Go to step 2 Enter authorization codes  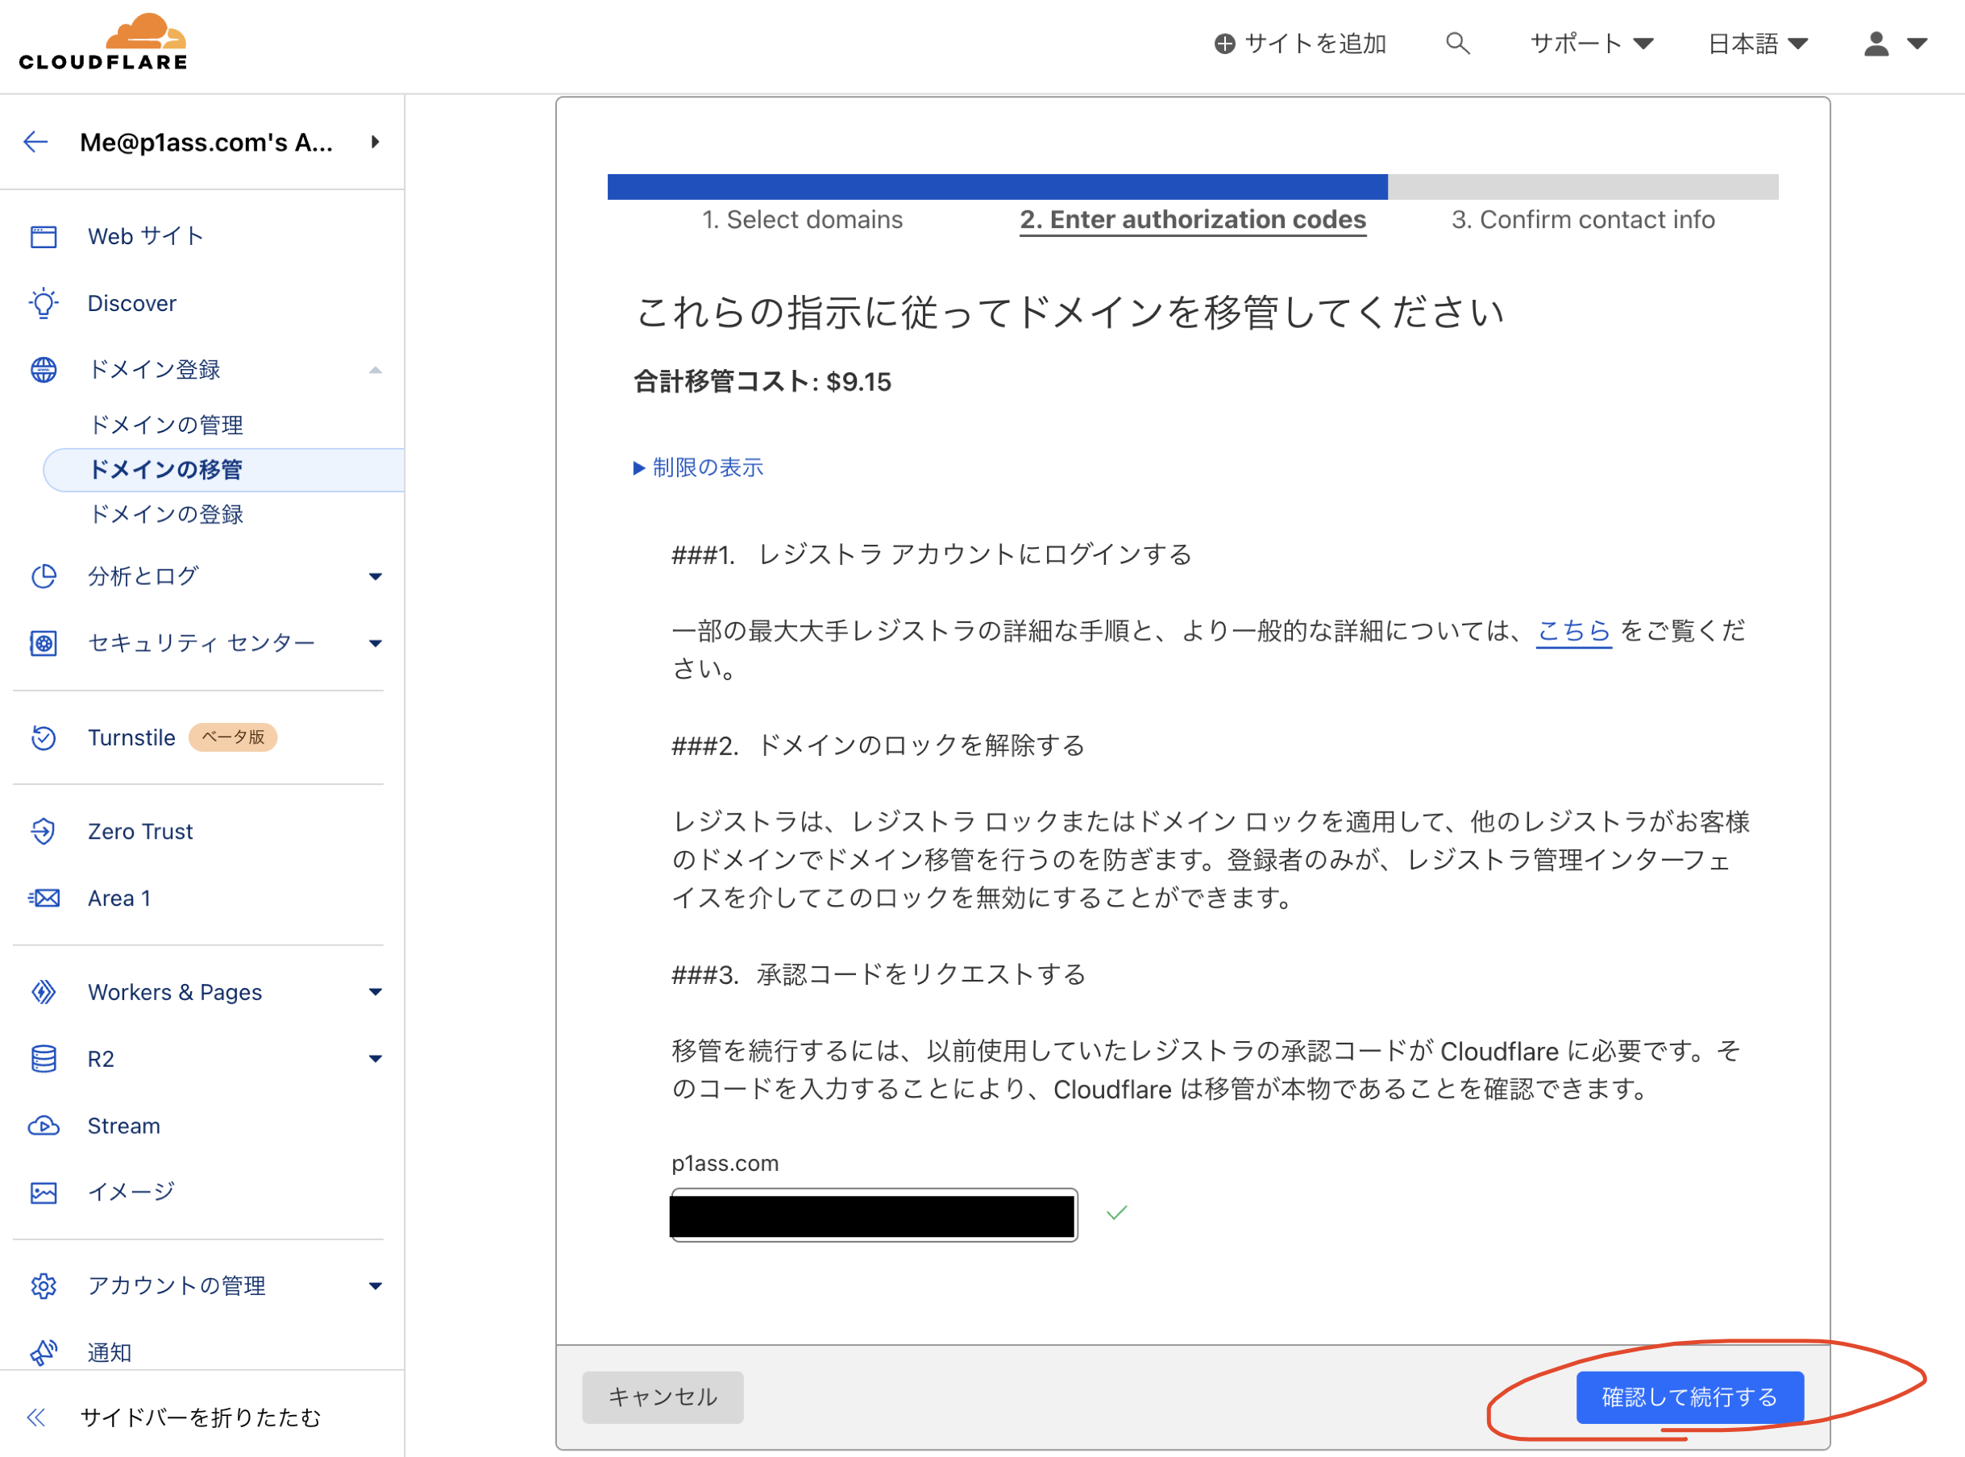coord(1192,220)
